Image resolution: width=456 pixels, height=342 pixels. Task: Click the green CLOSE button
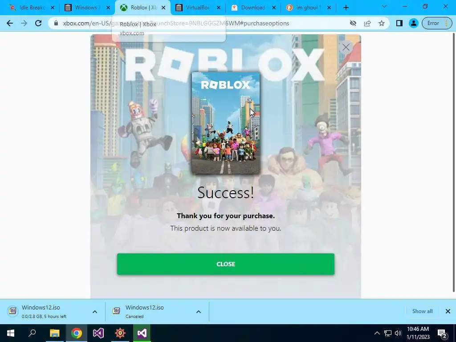click(x=226, y=264)
